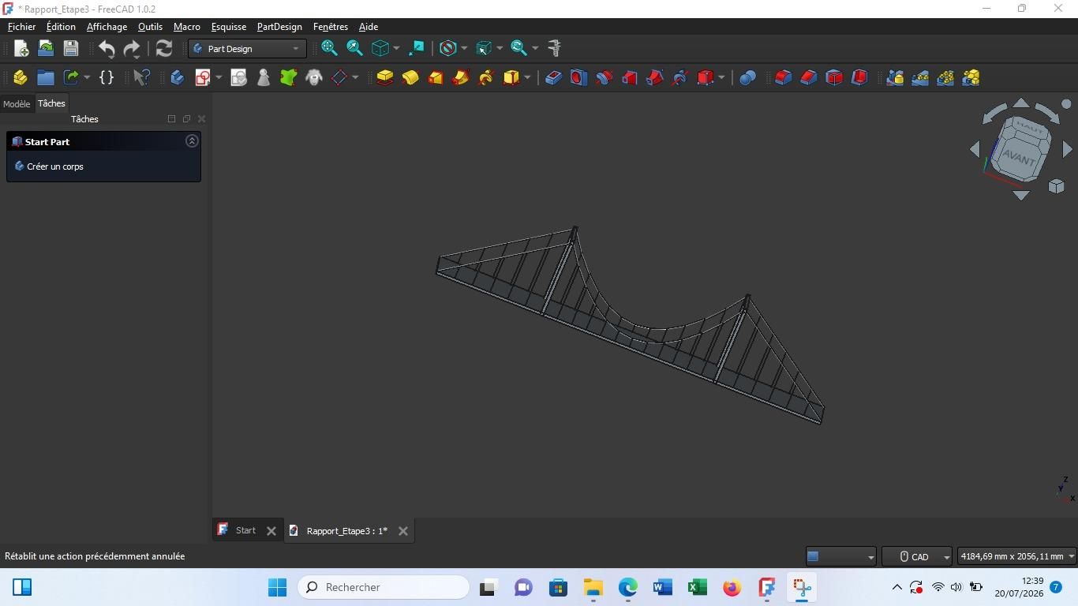Create a new body icon in toolbar
The image size is (1078, 606).
coord(177,77)
